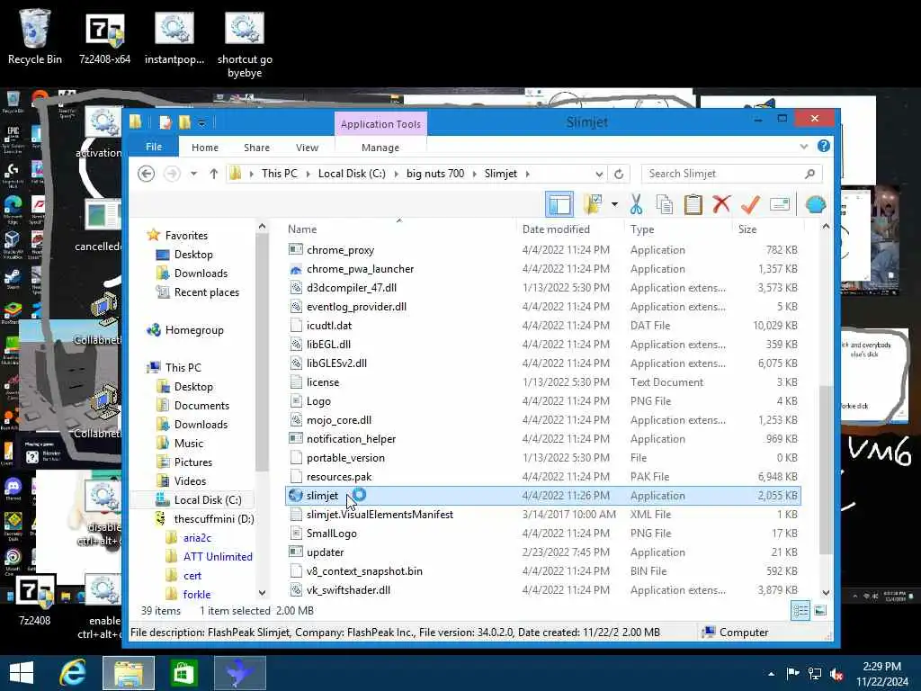Open Recycle Bin on the desktop
This screenshot has height=691, width=921.
click(34, 37)
